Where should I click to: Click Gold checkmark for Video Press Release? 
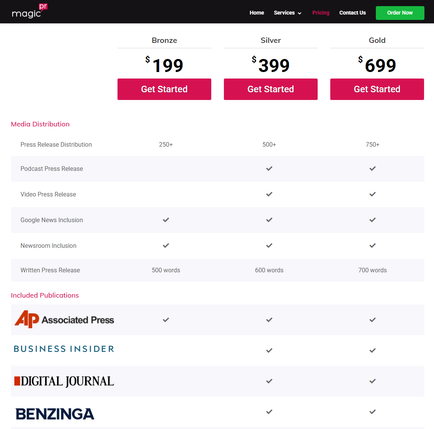pos(372,194)
